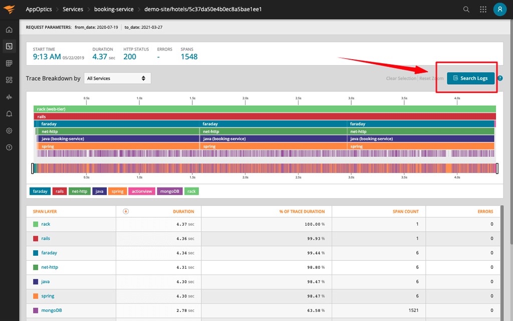Image resolution: width=513 pixels, height=321 pixels.
Task: Toggle the actionview legend filter
Action: (x=142, y=191)
